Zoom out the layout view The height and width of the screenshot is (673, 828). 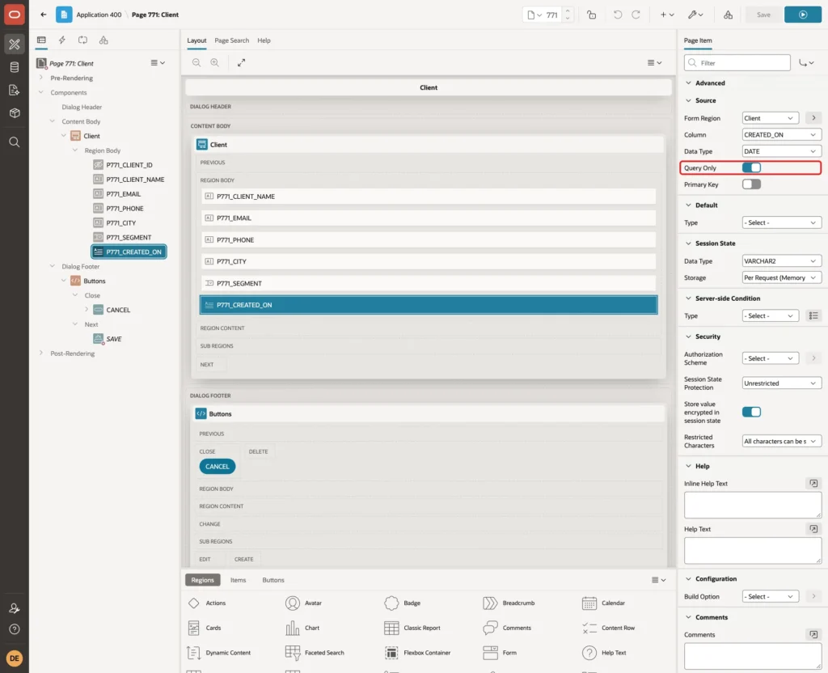tap(196, 62)
